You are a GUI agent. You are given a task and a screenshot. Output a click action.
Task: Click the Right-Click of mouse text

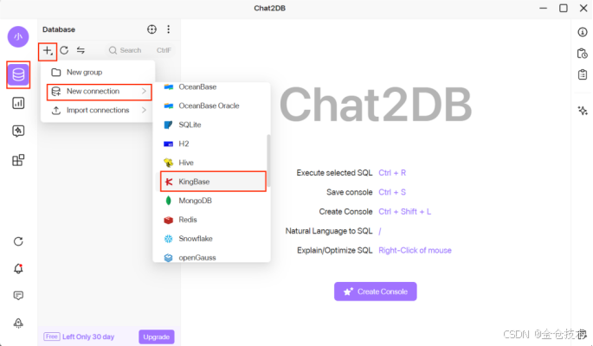tap(415, 250)
